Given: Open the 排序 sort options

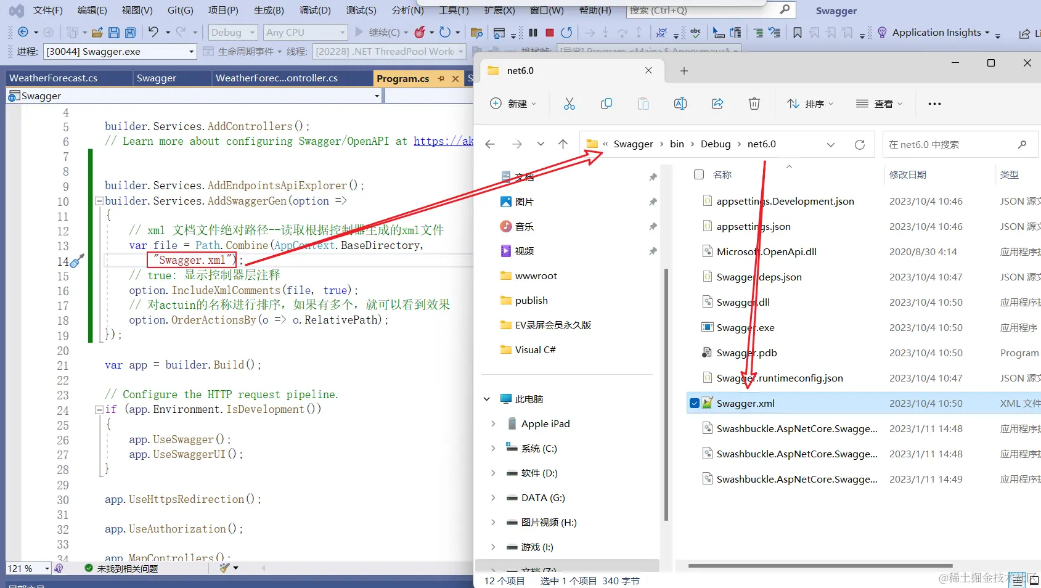Looking at the screenshot, I should [810, 104].
